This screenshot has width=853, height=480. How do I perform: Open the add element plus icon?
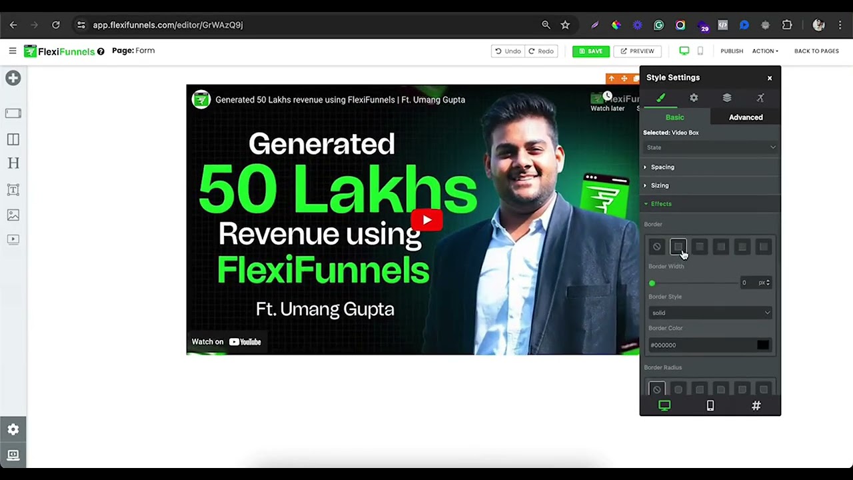[x=13, y=78]
